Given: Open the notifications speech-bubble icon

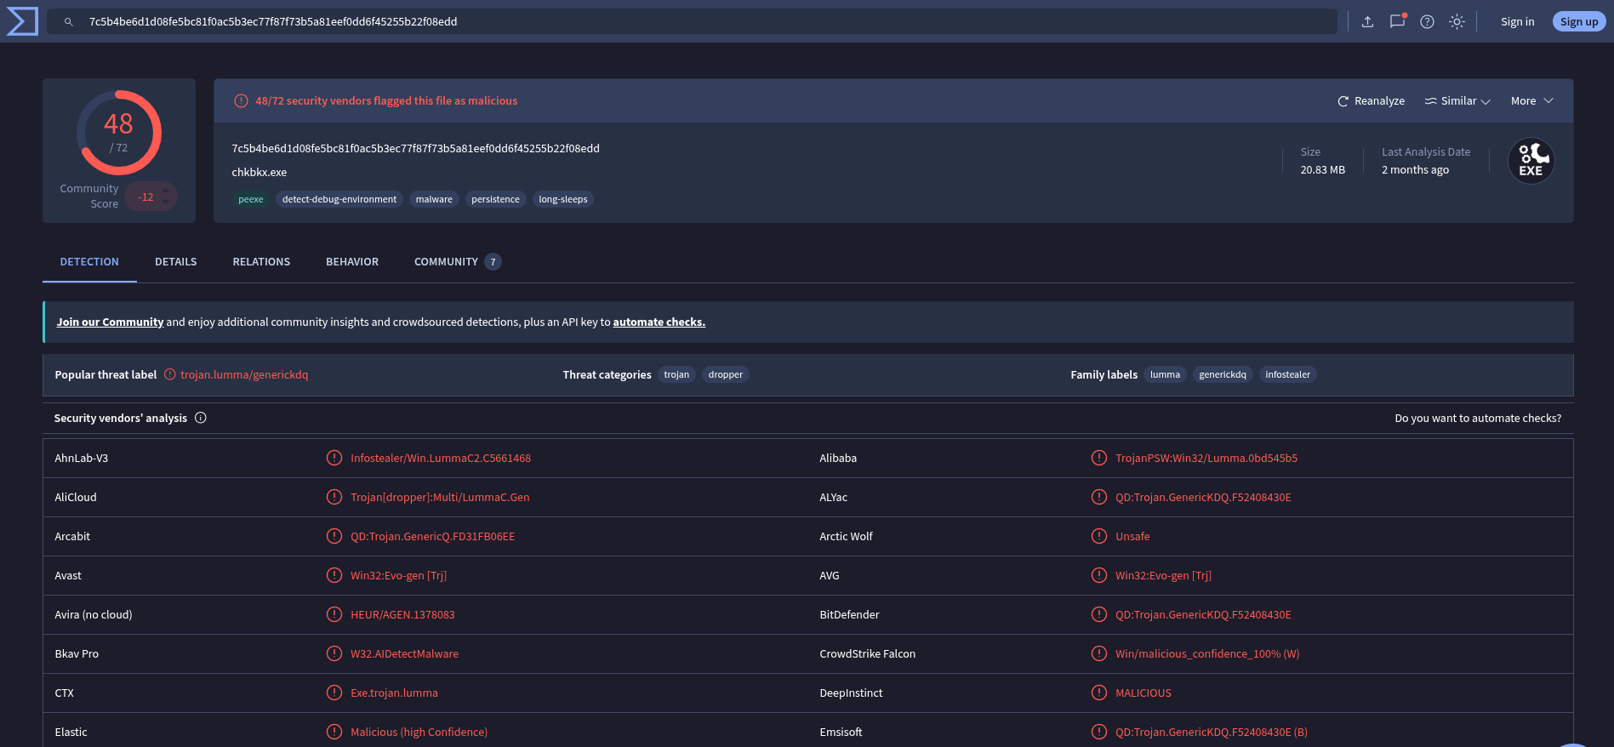Looking at the screenshot, I should coord(1397,21).
